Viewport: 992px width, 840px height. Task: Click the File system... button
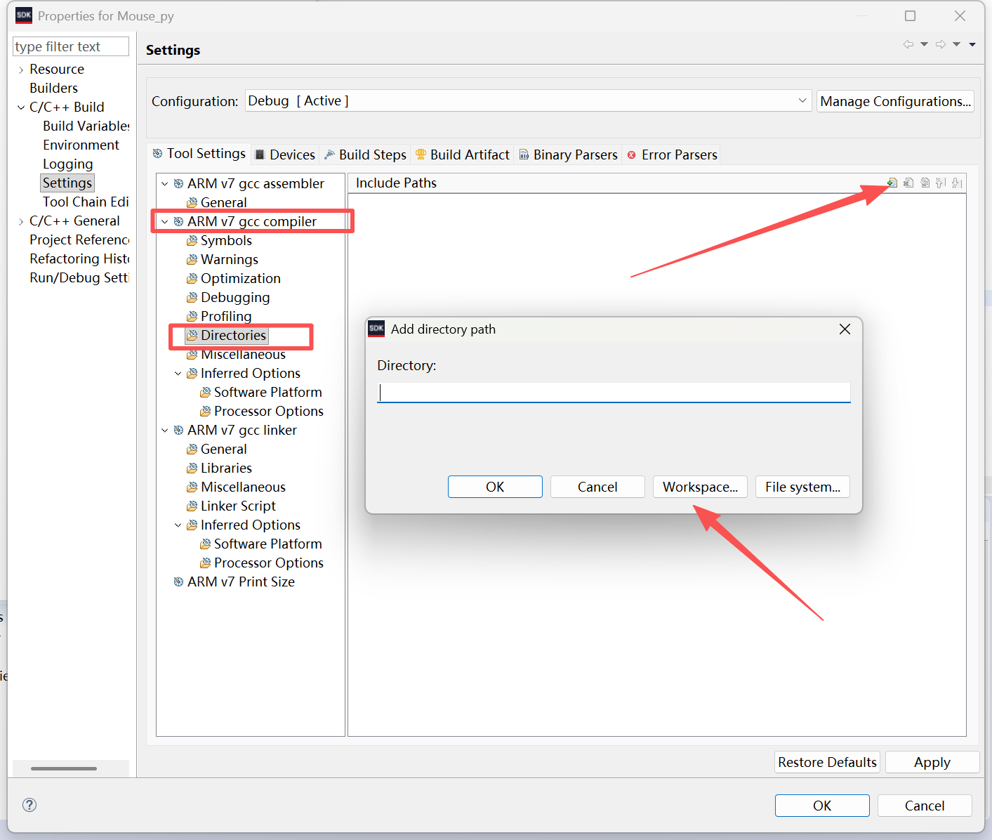pyautogui.click(x=802, y=487)
